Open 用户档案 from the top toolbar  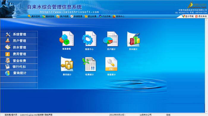click(62, 16)
